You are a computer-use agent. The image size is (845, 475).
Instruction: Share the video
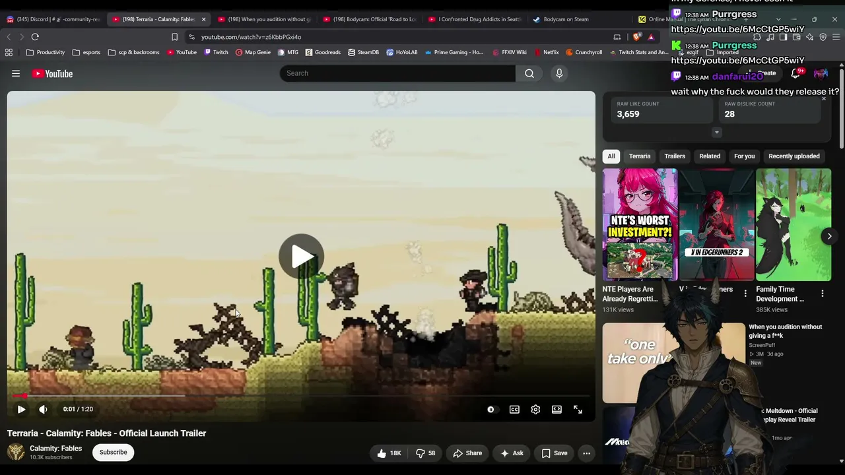(x=467, y=453)
